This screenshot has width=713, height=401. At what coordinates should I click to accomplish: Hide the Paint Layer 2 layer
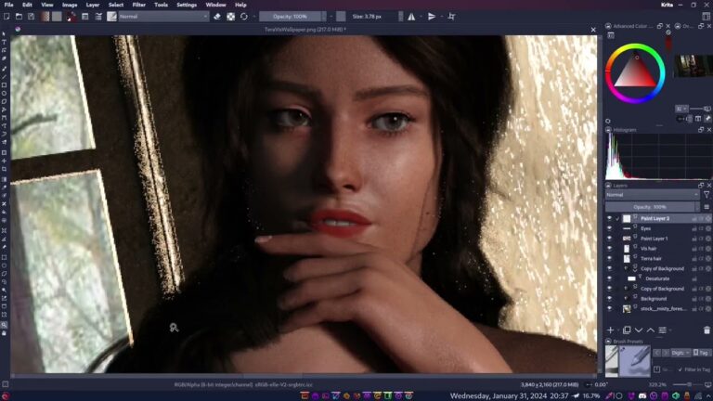click(609, 219)
